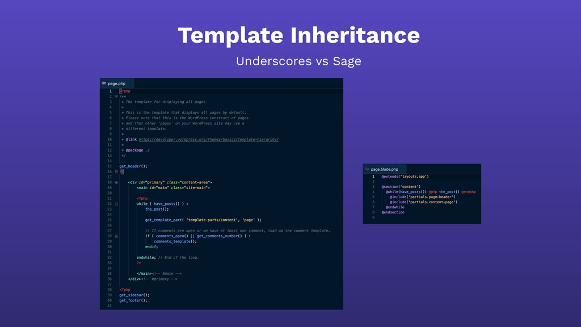Click the 'Template Inheritance' slide title
The width and height of the screenshot is (581, 327).
pos(298,35)
